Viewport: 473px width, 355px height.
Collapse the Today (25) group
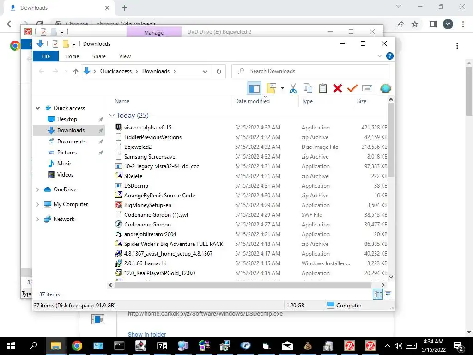pyautogui.click(x=112, y=115)
